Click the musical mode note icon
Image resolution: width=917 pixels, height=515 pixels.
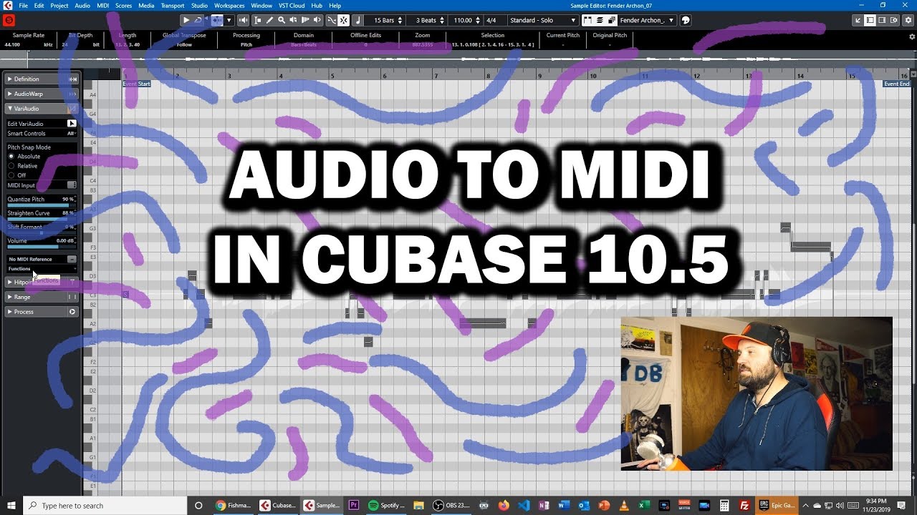pyautogui.click(x=358, y=20)
